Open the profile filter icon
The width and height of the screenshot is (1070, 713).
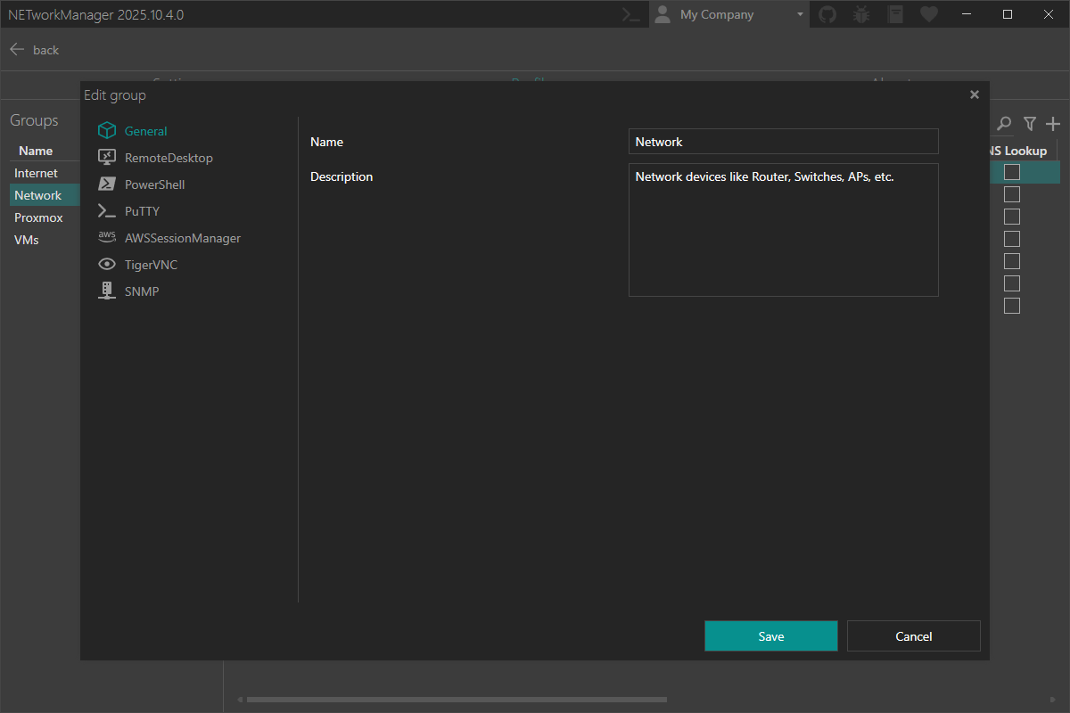point(1030,124)
